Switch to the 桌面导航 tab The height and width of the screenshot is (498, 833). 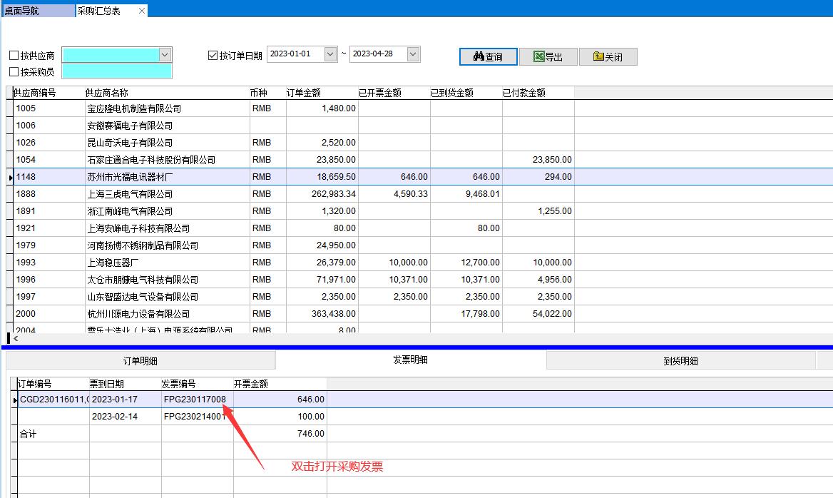click(x=37, y=11)
